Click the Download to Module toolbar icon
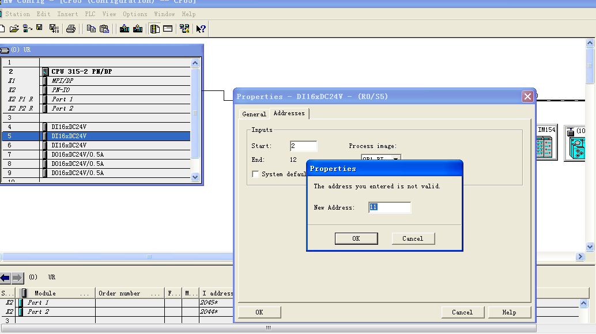 pos(125,29)
